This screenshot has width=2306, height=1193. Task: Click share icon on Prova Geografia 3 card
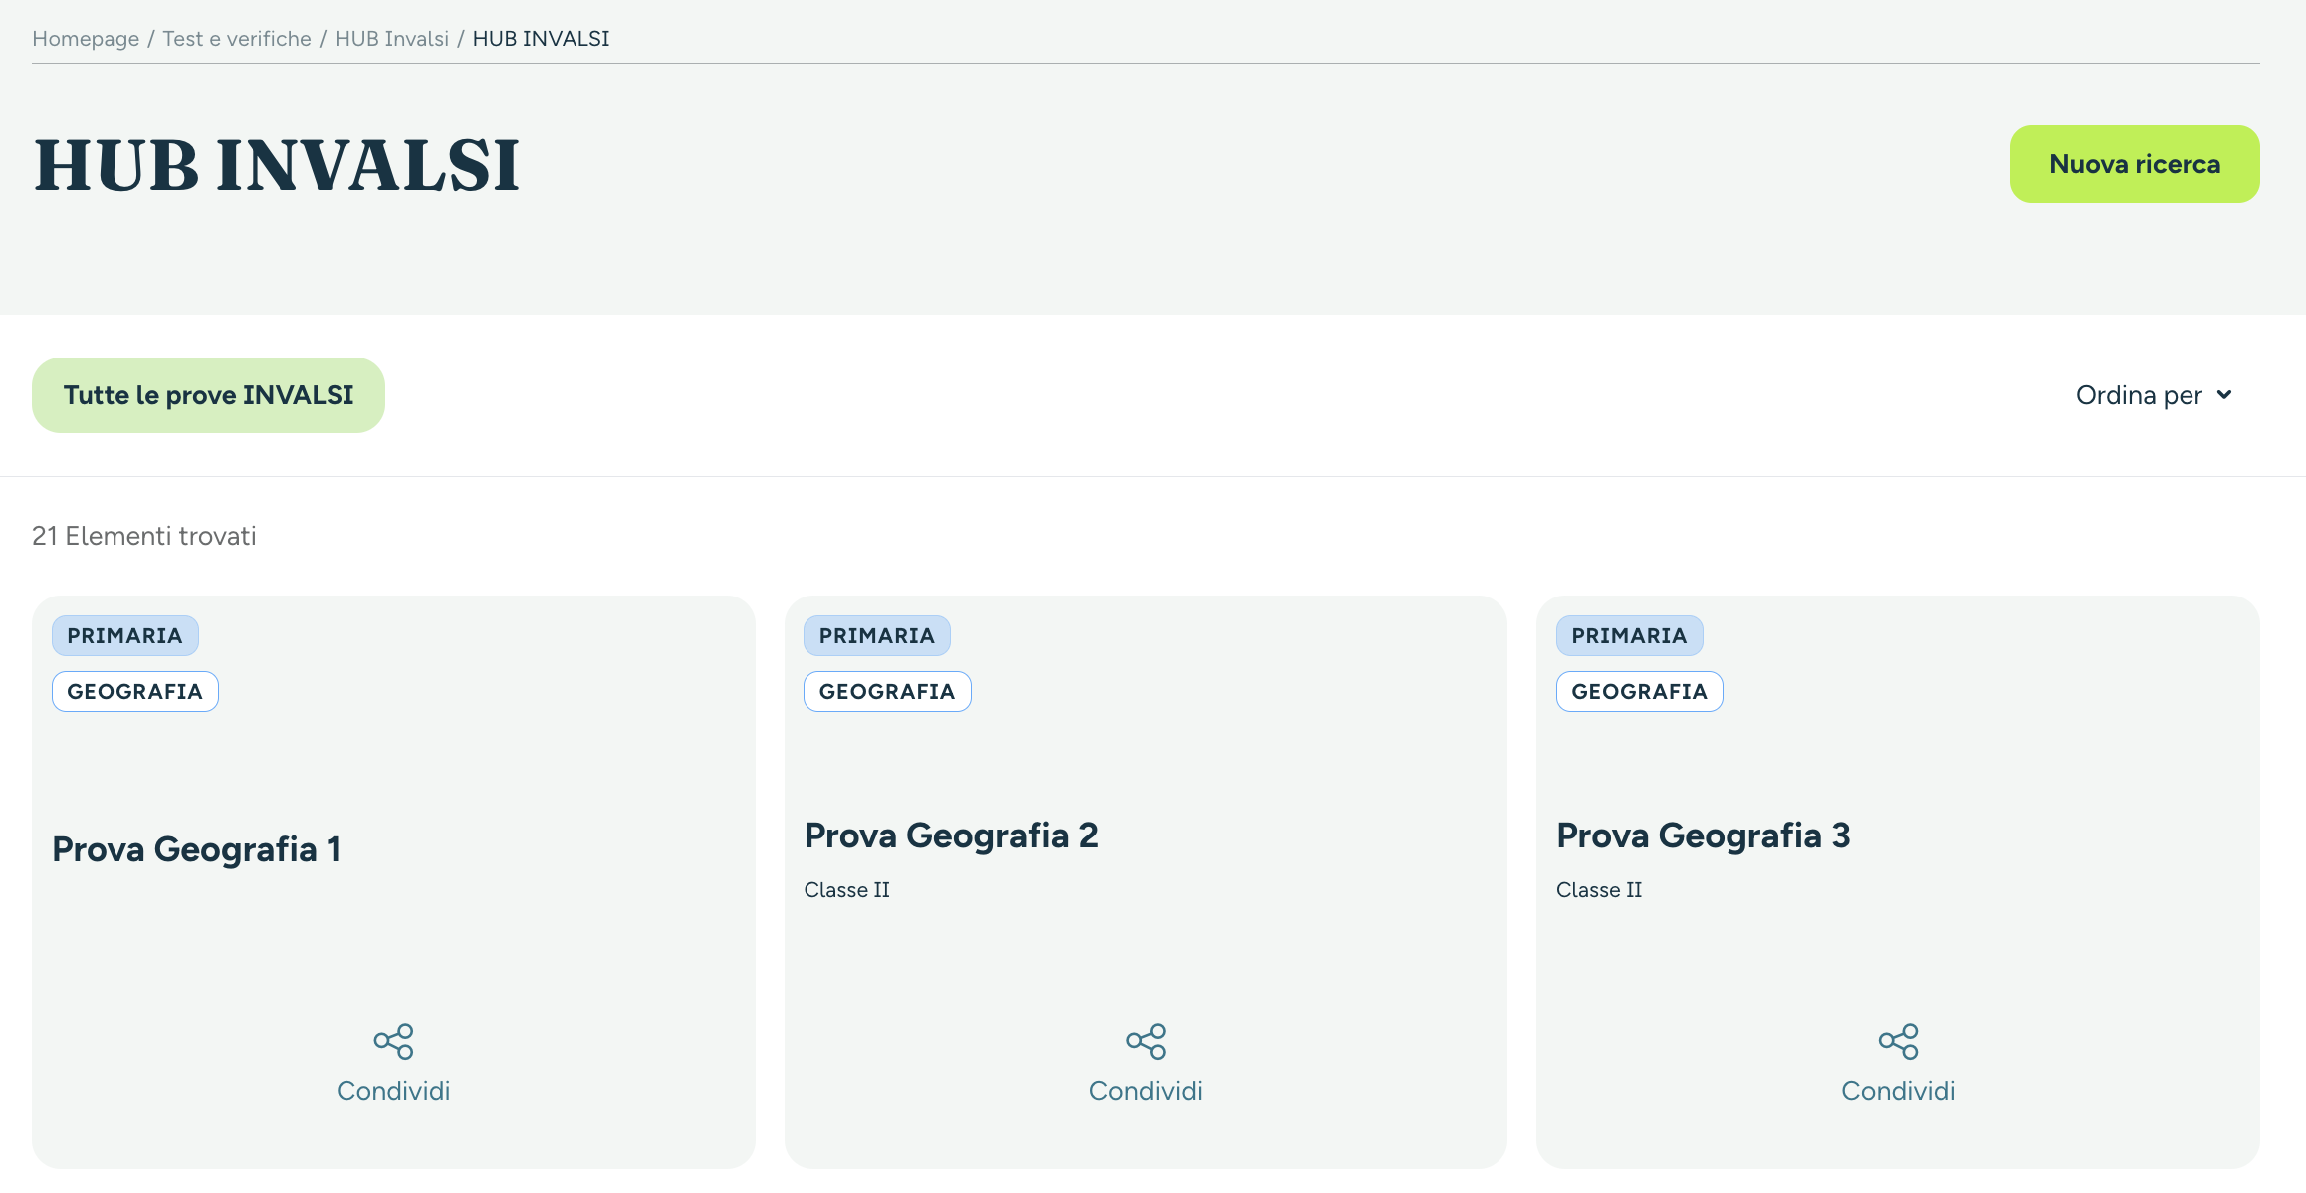pyautogui.click(x=1898, y=1041)
